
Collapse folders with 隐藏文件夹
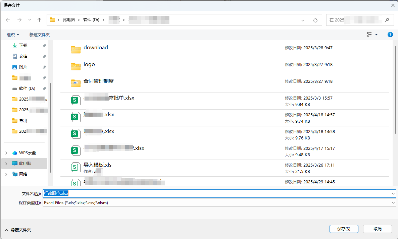pos(18,230)
